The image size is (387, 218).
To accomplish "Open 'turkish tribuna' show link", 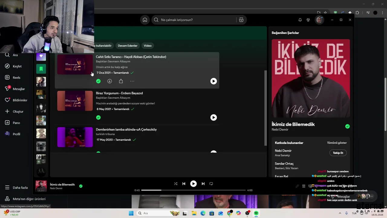I will [105, 134].
